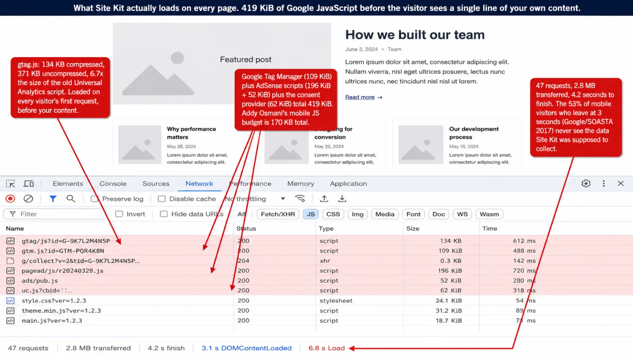The height and width of the screenshot is (356, 633).
Task: Sort by the Time column header
Action: 490,229
